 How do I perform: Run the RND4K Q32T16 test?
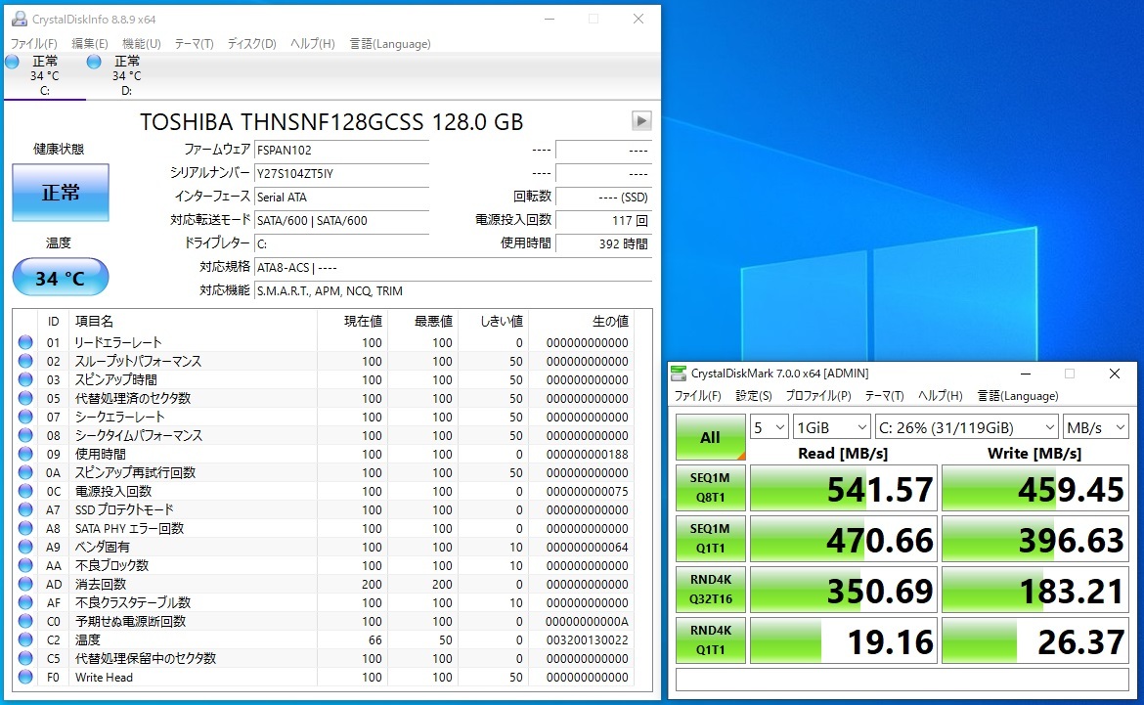[711, 589]
